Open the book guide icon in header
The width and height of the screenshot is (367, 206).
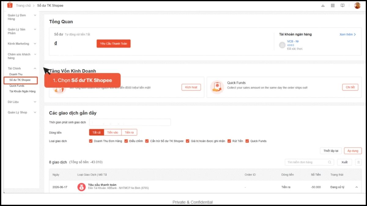click(343, 5)
